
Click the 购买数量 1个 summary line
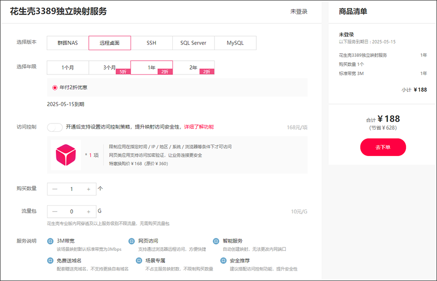[351, 65]
